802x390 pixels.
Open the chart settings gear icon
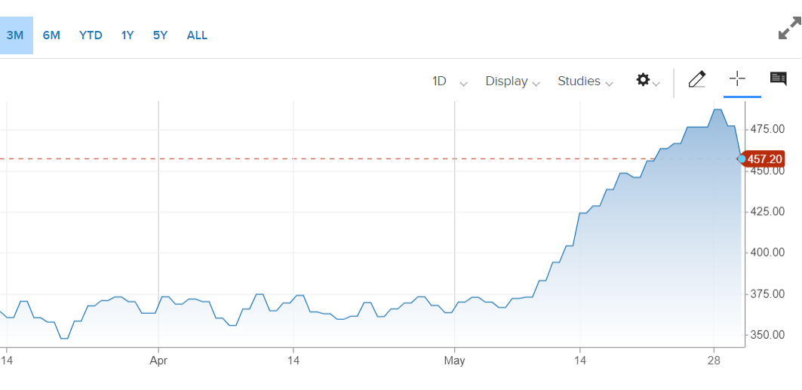click(x=643, y=80)
